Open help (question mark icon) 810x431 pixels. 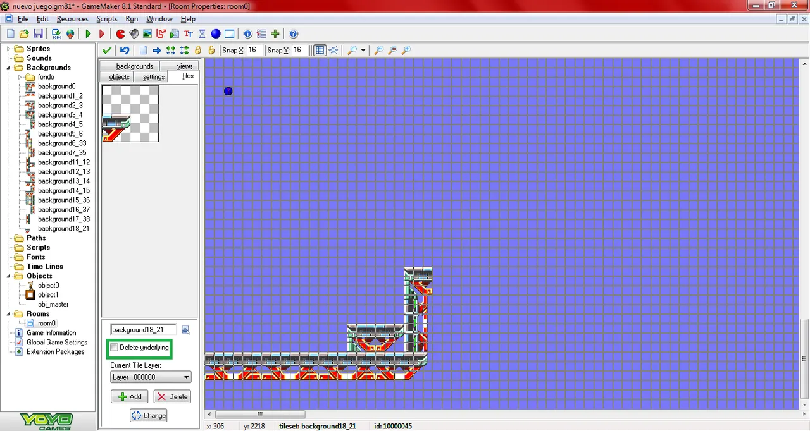pyautogui.click(x=294, y=33)
